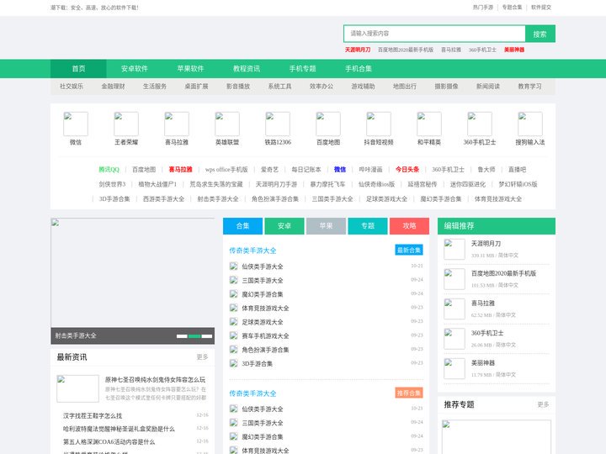This screenshot has width=606, height=454.
Task: Click the green 搜索 button
Action: [x=540, y=34]
